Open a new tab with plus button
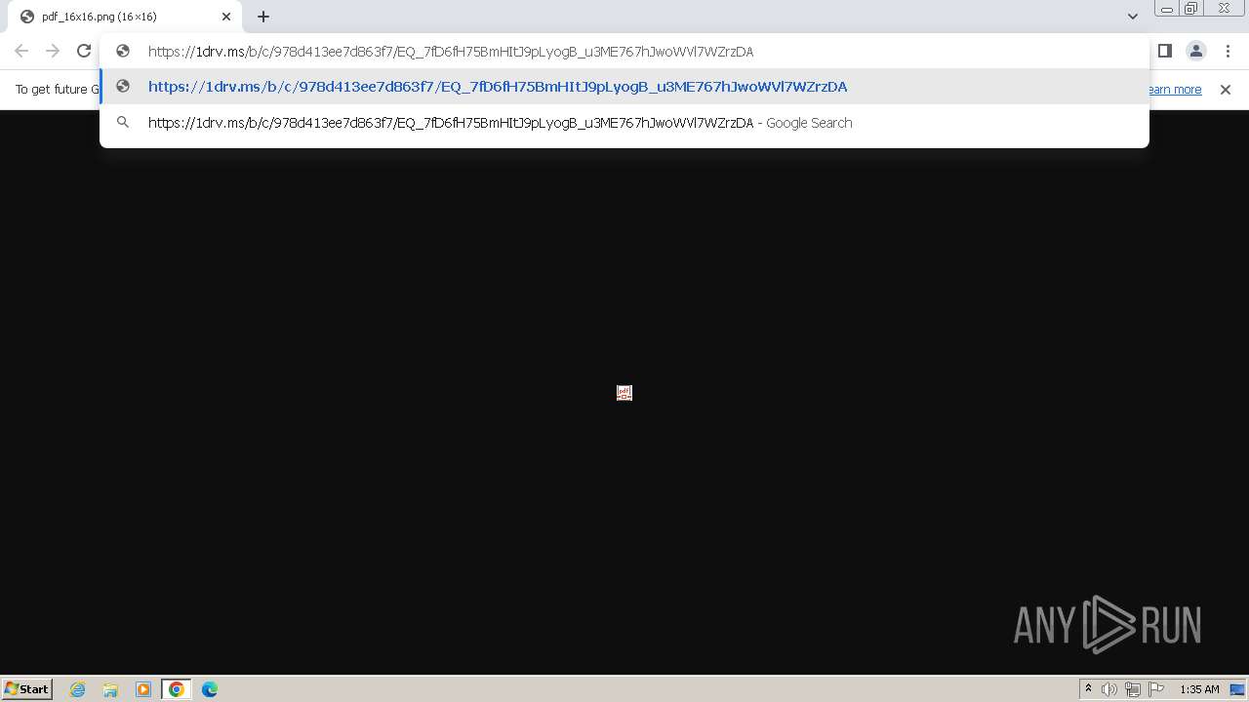Image resolution: width=1249 pixels, height=702 pixels. tap(263, 17)
